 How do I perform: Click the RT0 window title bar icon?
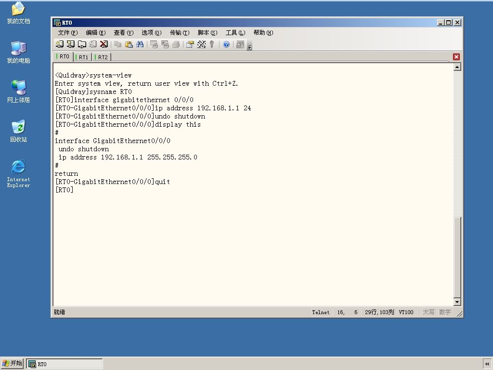point(57,23)
